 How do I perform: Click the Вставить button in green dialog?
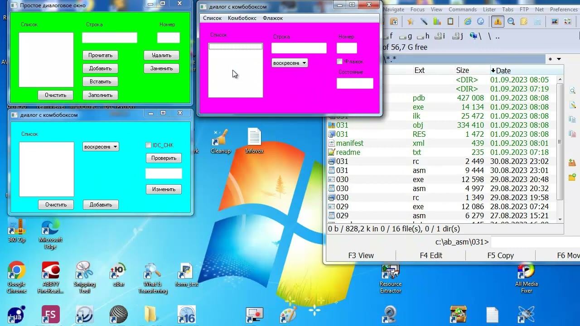(101, 81)
